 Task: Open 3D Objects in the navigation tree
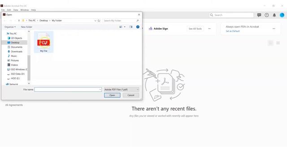[x=17, y=38]
